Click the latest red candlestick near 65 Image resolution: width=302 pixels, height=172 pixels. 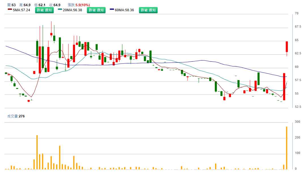[287, 47]
